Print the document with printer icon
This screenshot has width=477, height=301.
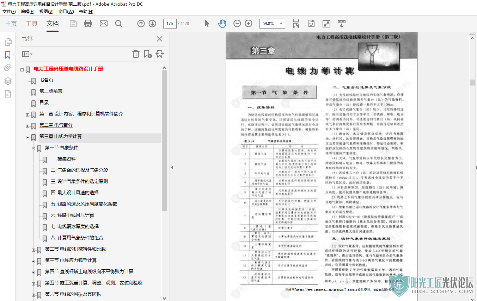point(88,24)
